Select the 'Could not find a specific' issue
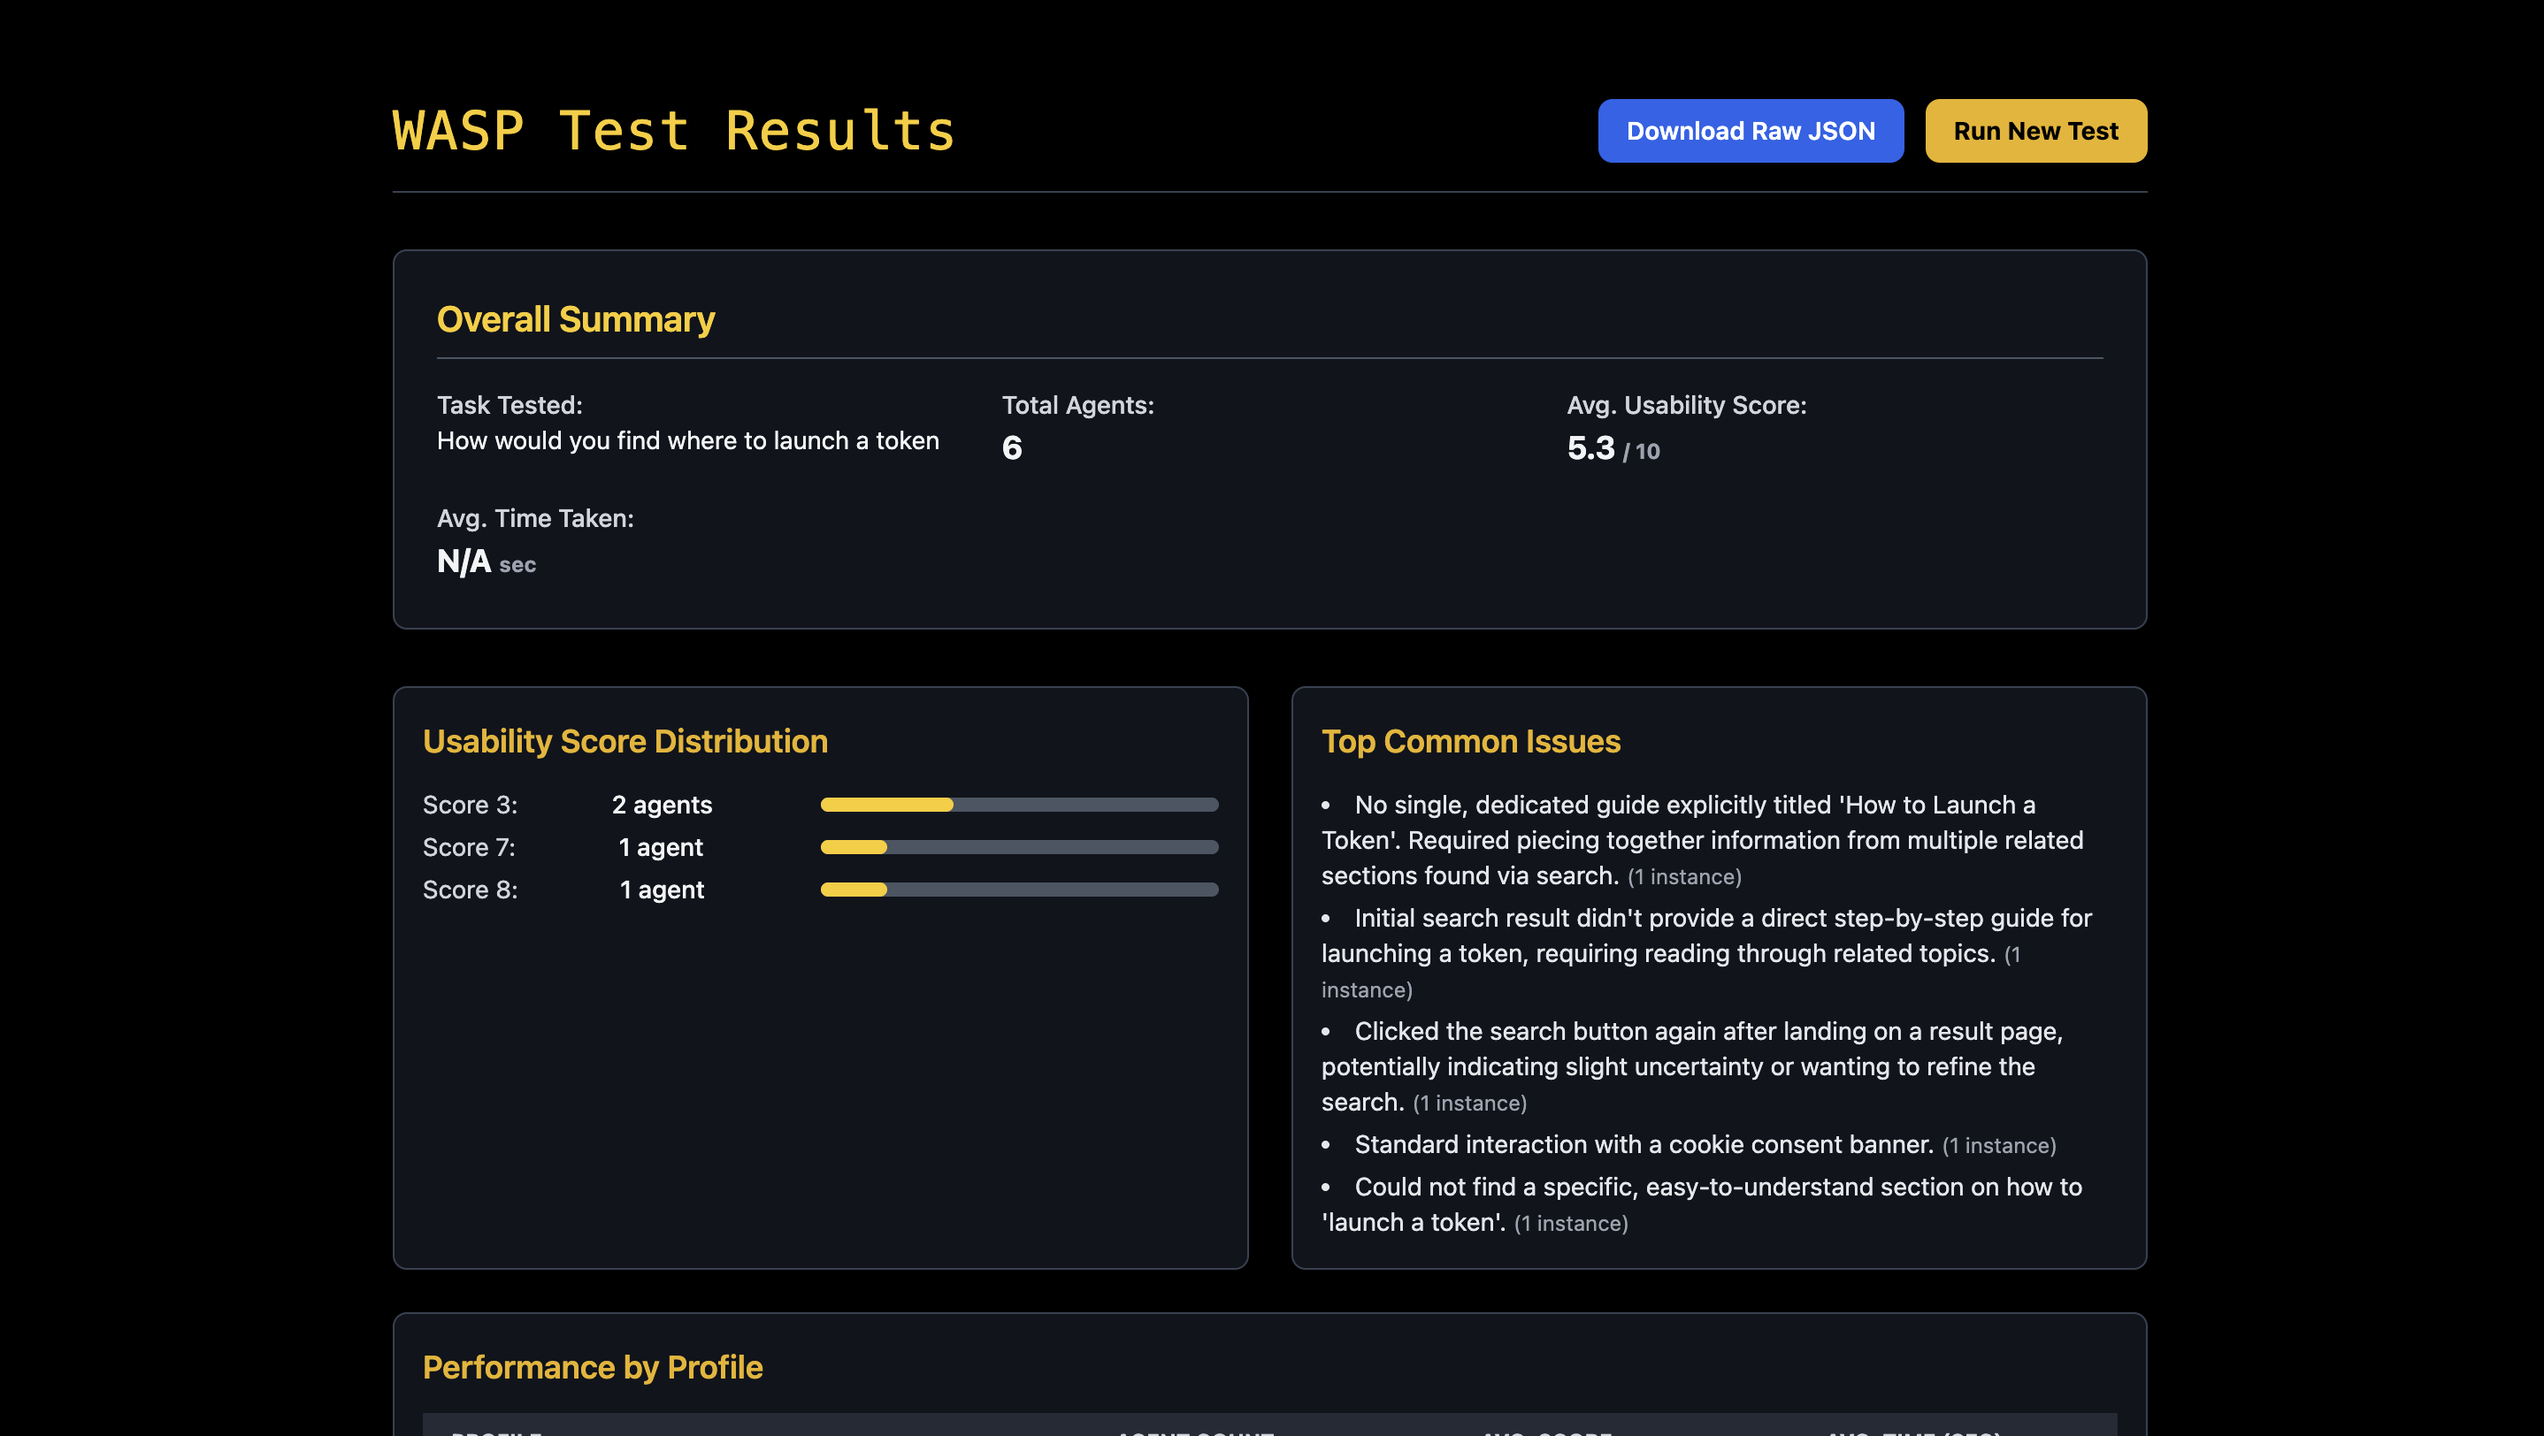Viewport: 2544px width, 1436px height. (x=1702, y=1204)
